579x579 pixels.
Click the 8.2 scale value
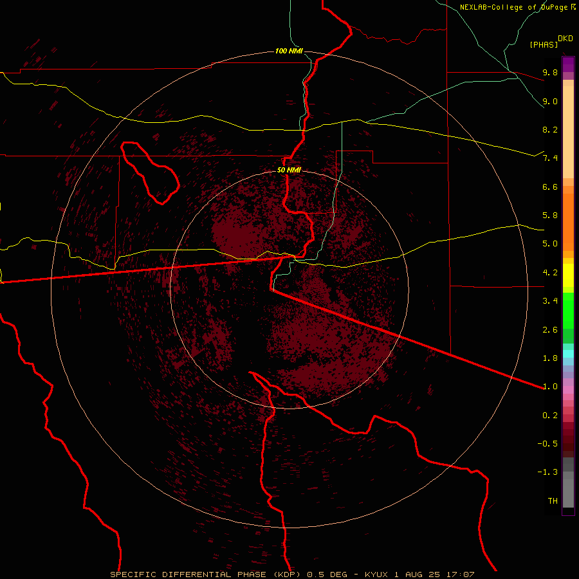tap(550, 129)
